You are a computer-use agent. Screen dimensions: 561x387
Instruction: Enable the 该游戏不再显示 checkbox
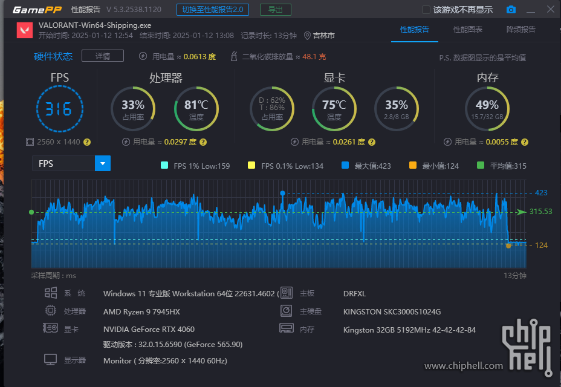[426, 10]
